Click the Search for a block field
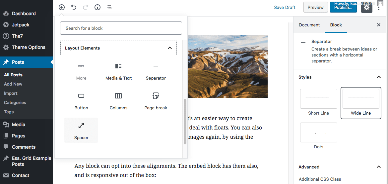 coord(121,28)
